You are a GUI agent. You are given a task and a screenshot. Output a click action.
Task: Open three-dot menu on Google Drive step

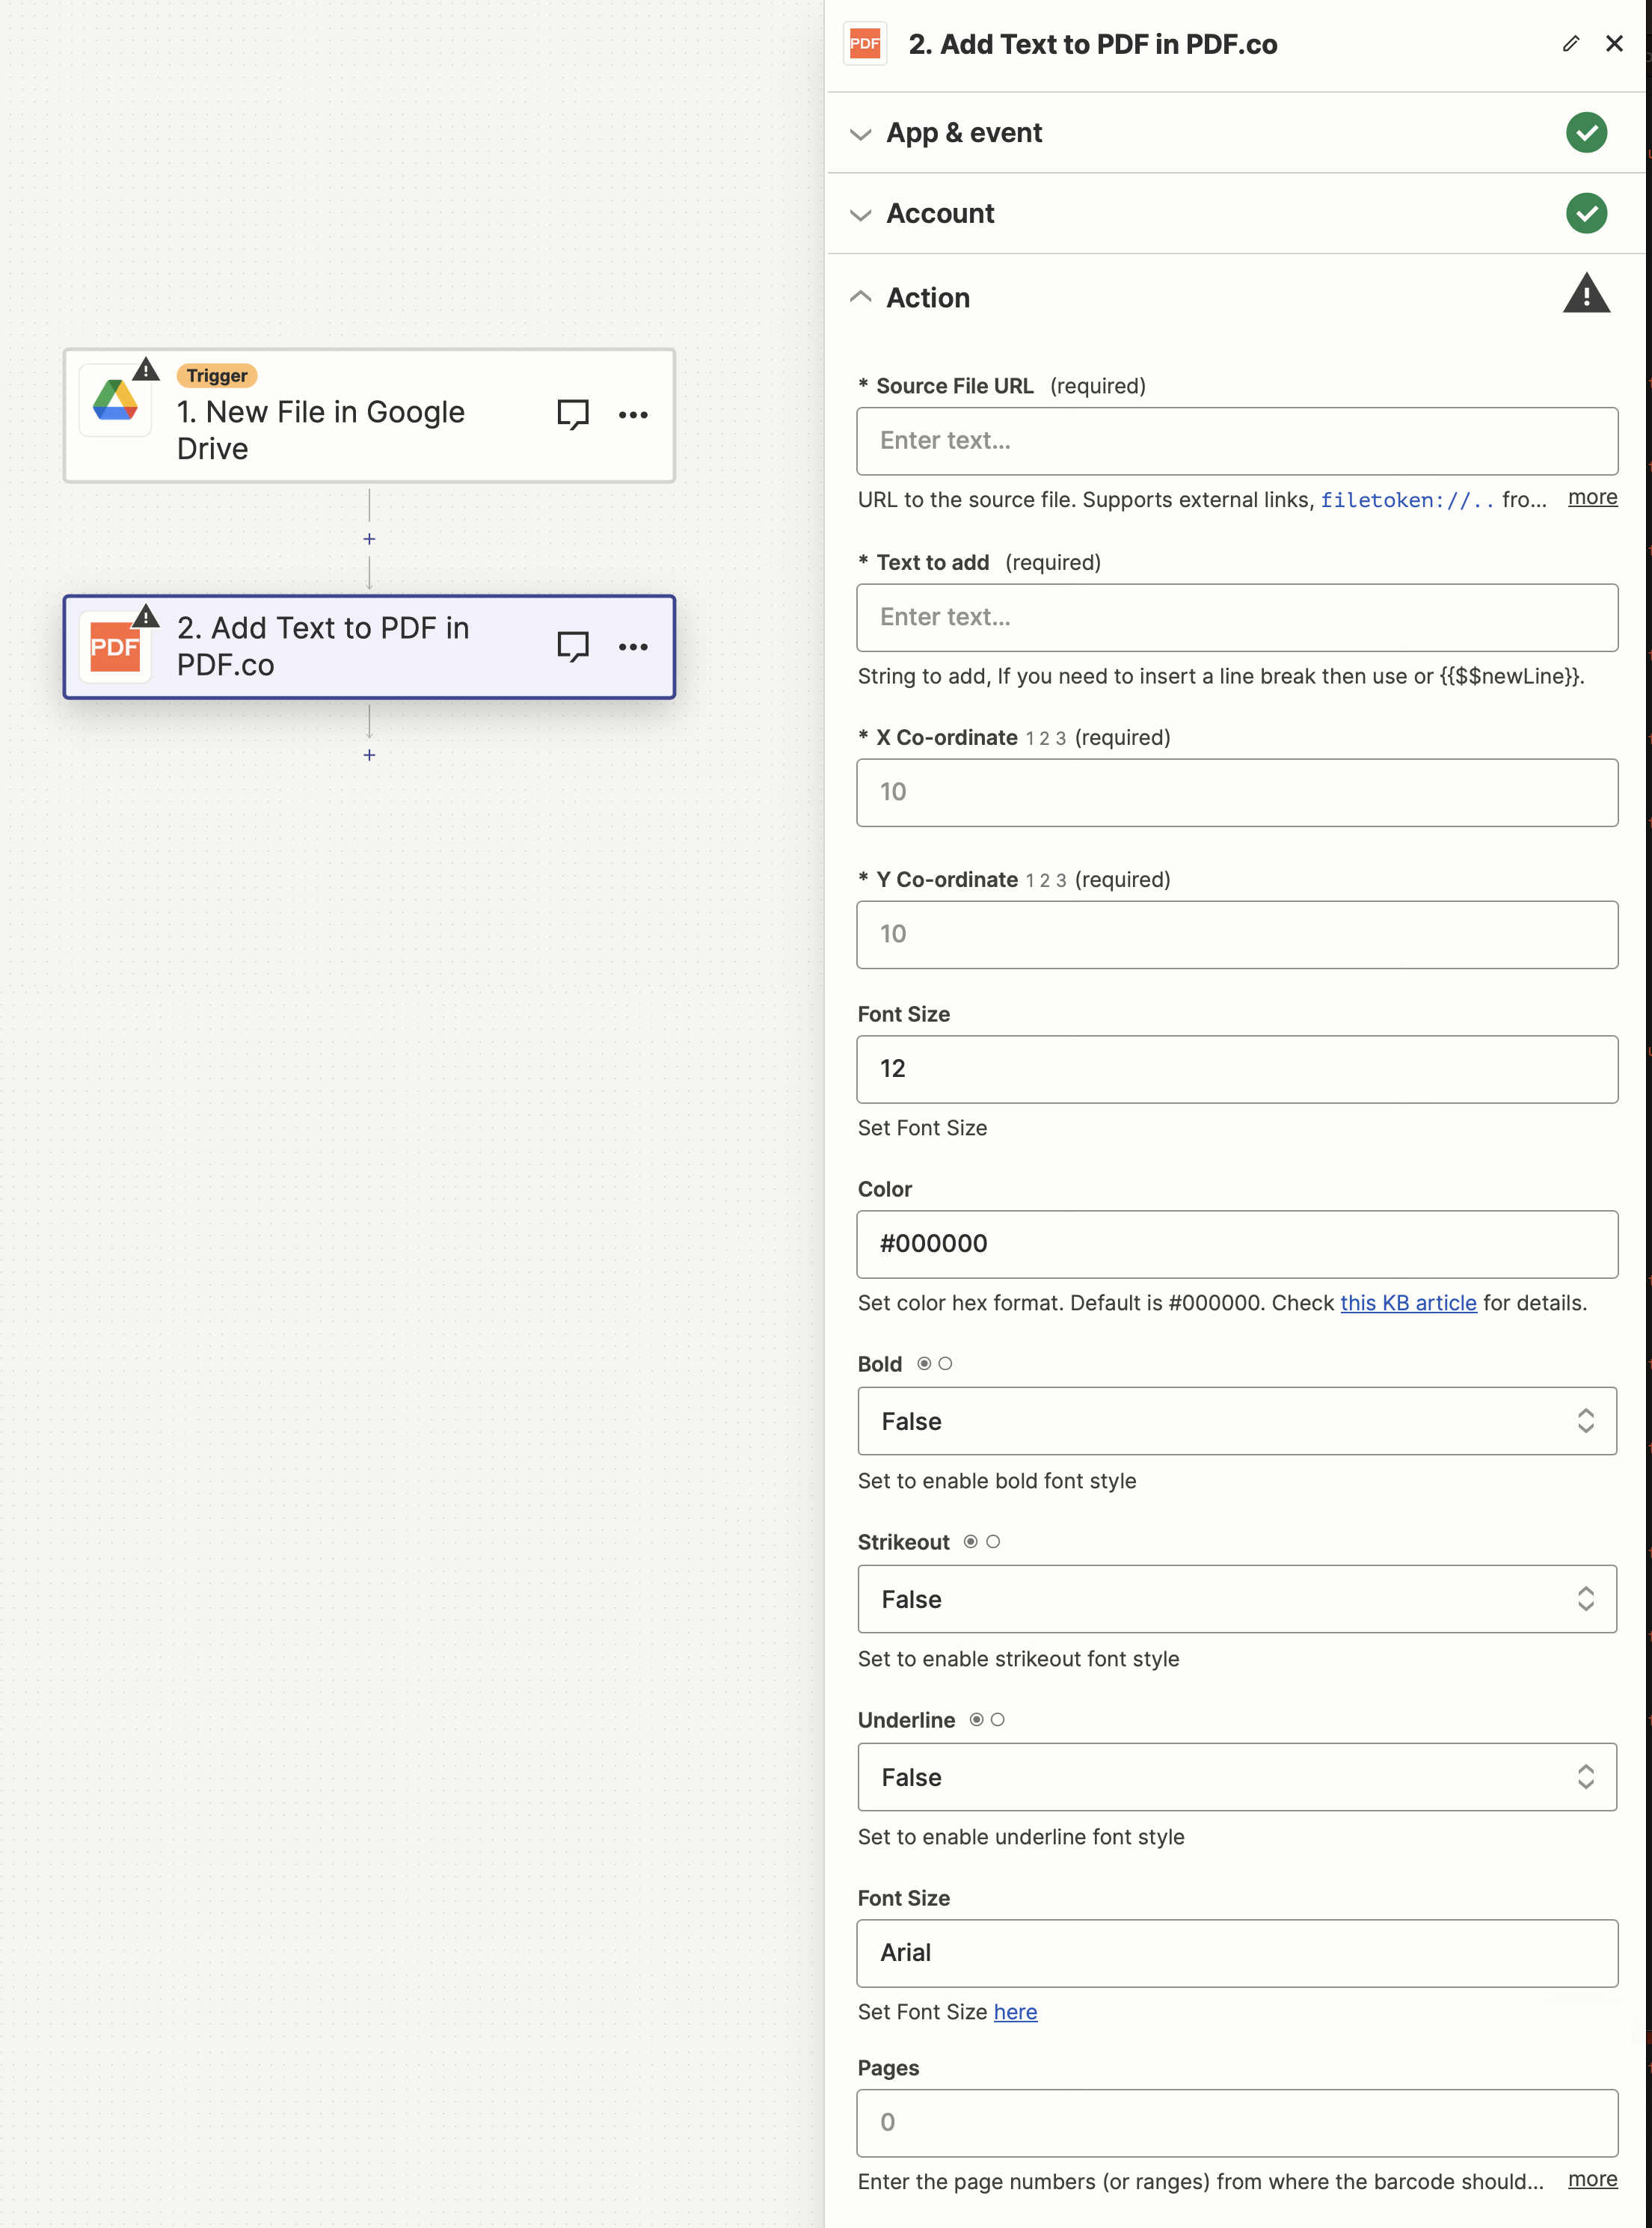(633, 415)
